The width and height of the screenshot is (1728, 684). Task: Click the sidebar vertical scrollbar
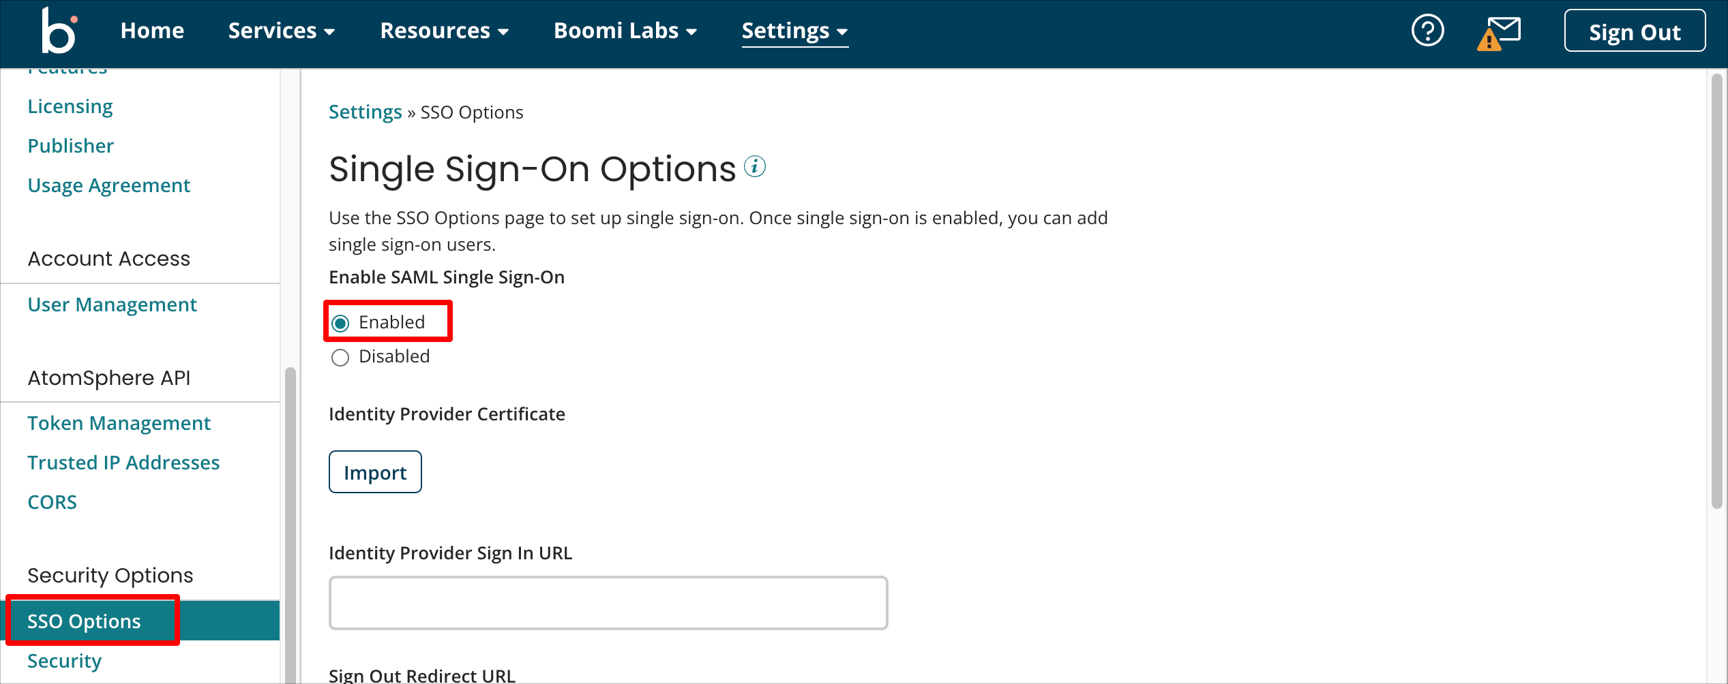click(291, 525)
